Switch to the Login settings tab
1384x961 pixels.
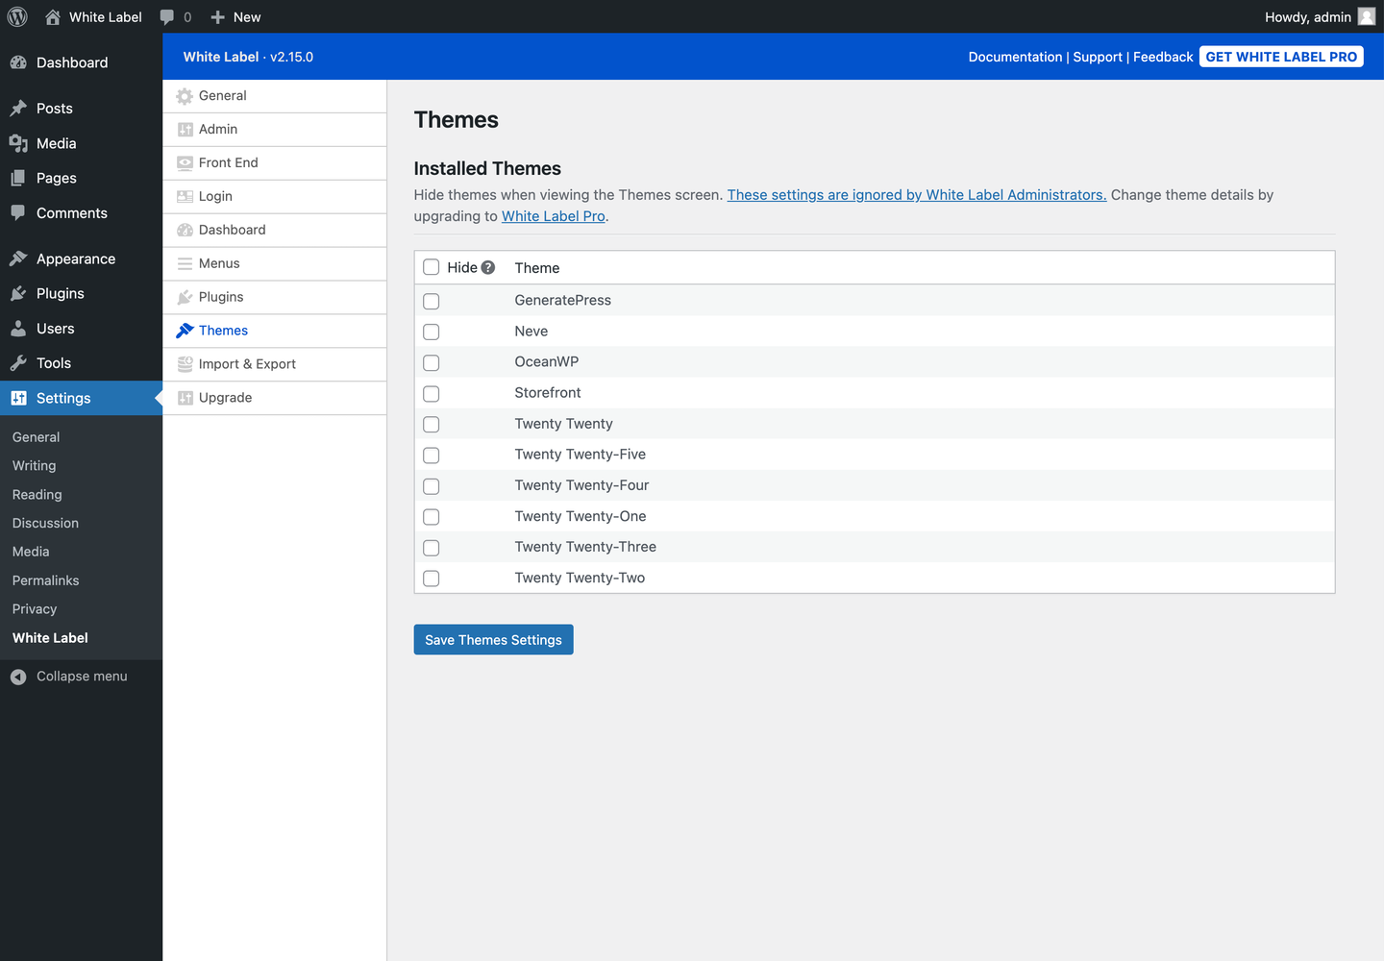pos(215,196)
